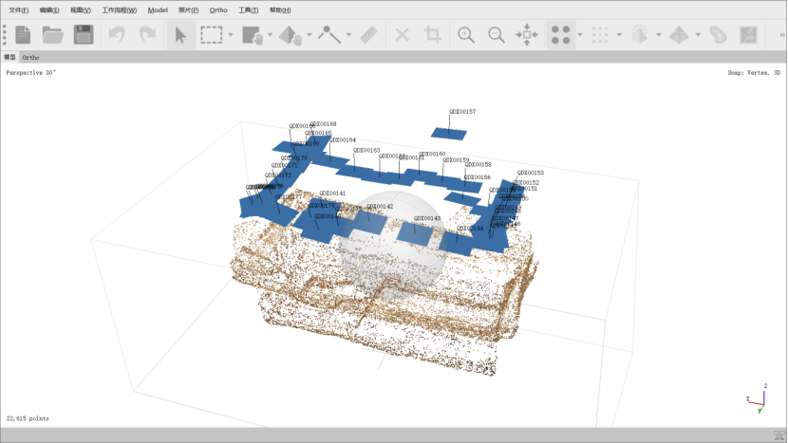Select camera label QDI00153

point(530,173)
